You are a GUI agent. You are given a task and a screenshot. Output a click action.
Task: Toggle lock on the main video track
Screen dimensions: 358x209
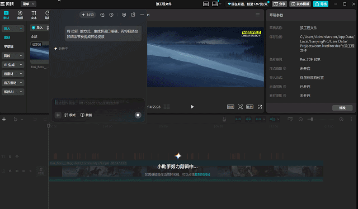tap(10, 171)
